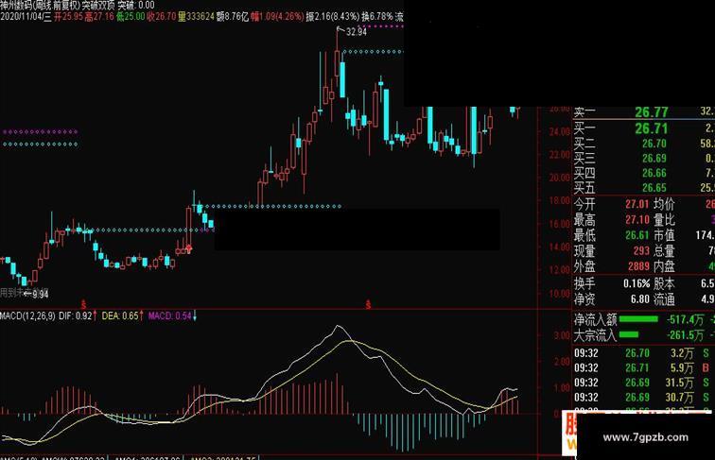715x460 pixels.
Task: Click the DEA: 0.65 value
Action: click(120, 315)
